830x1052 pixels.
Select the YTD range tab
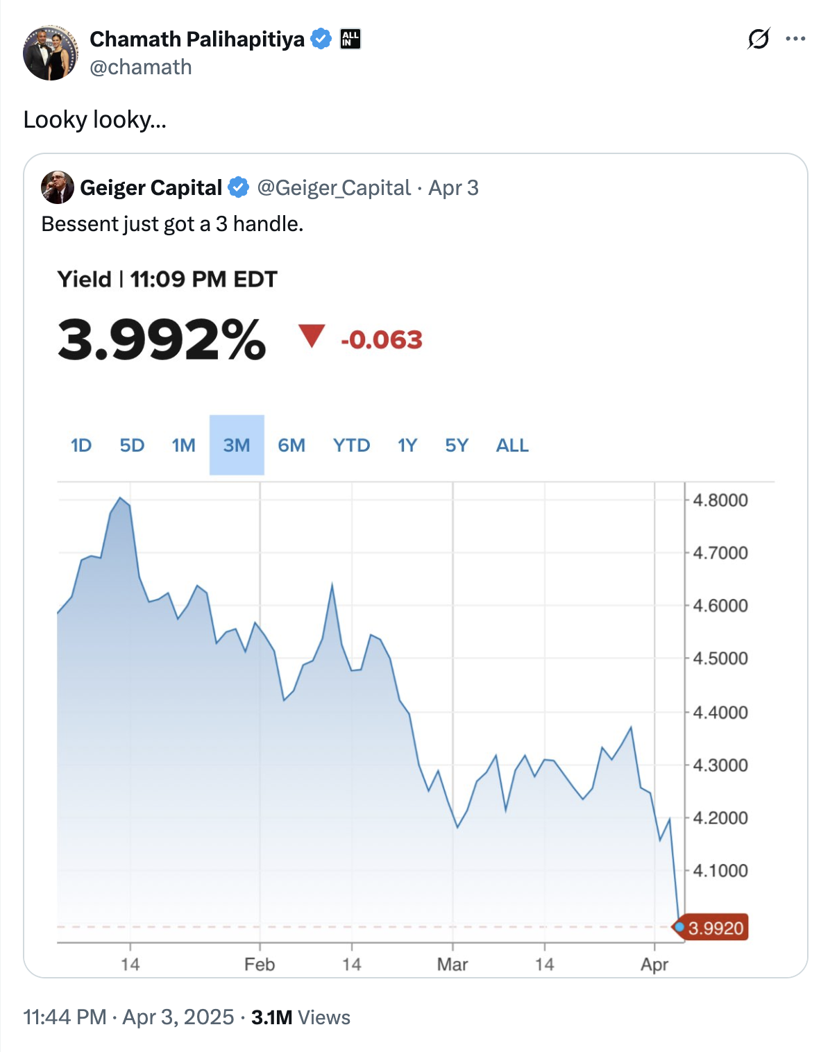click(x=351, y=445)
